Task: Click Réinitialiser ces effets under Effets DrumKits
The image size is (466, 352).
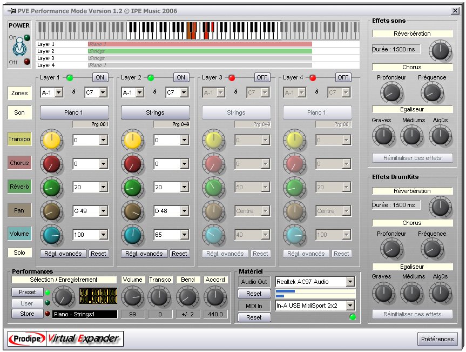Action: pos(412,314)
